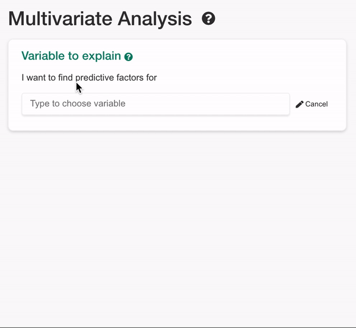Click the Variable to explain help icon
Viewport: 356px width, 328px height.
coord(129,57)
